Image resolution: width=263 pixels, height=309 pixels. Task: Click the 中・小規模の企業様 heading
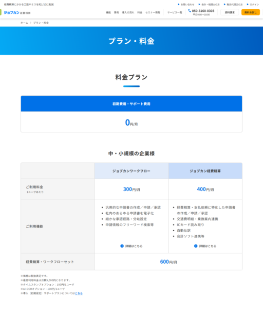(x=131, y=153)
